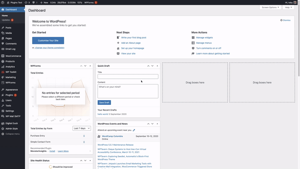Open Manage menus link
This screenshot has width=300, height=169.
click(x=204, y=43)
